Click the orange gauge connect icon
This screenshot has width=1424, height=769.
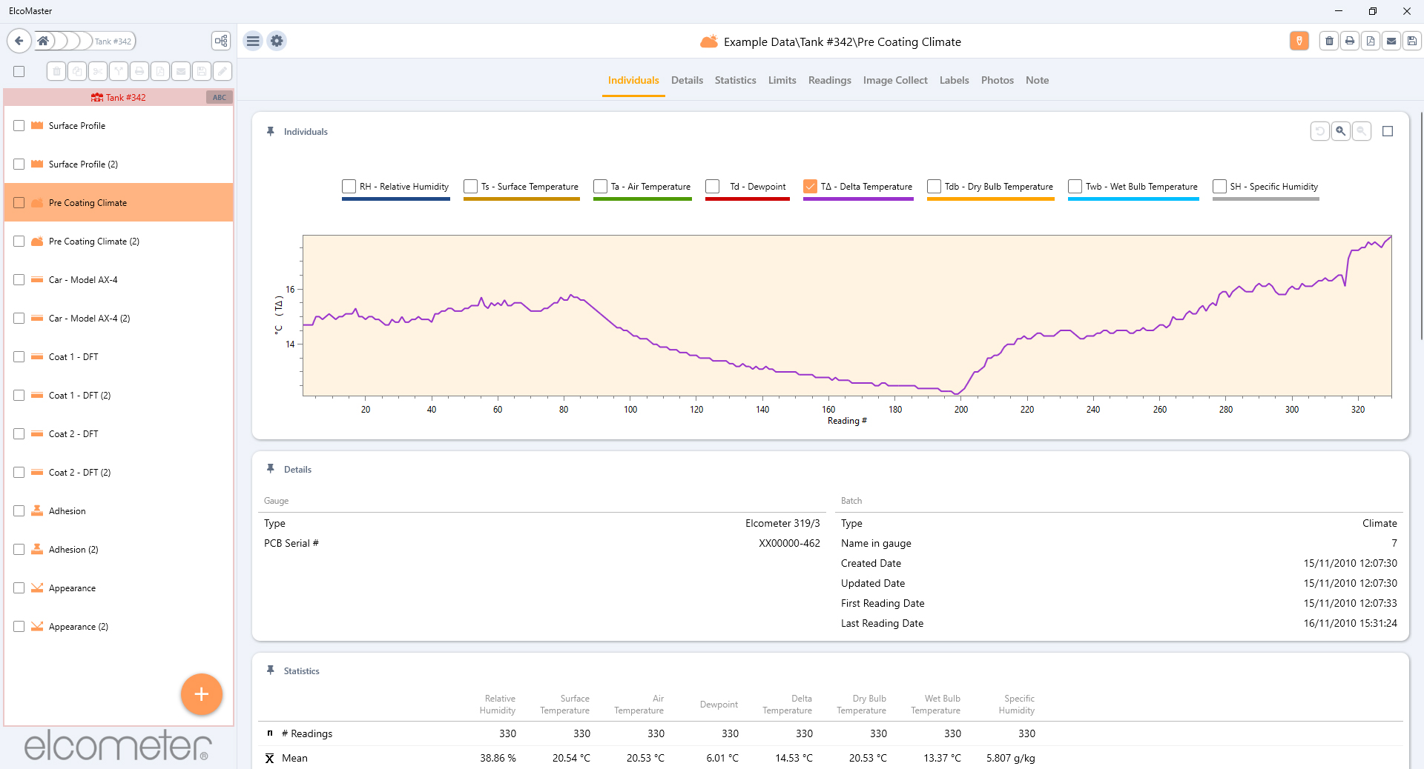[1299, 41]
